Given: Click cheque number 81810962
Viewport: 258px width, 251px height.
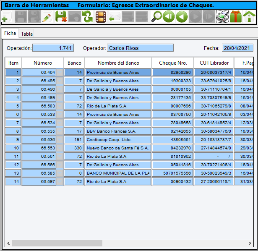Looking at the screenshot, I should [x=172, y=157].
